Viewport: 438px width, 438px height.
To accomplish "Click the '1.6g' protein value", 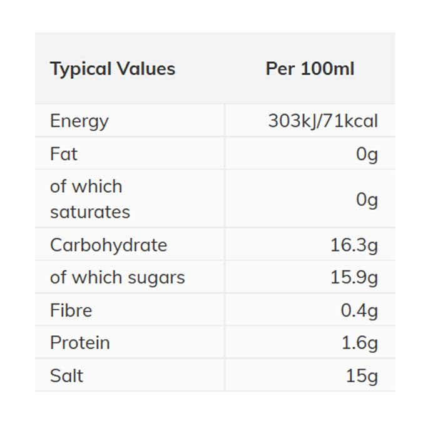I will pos(360,343).
